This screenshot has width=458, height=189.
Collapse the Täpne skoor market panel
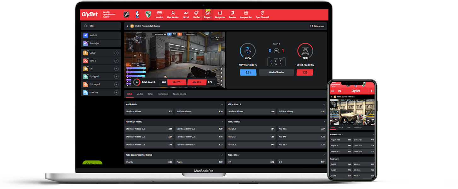click(324, 155)
